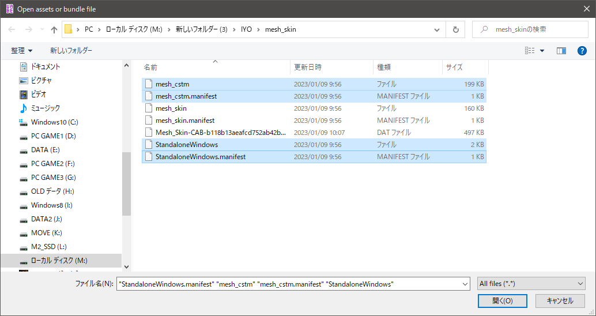
Task: Select ビデオ in the navigation pane
Action: click(39, 95)
